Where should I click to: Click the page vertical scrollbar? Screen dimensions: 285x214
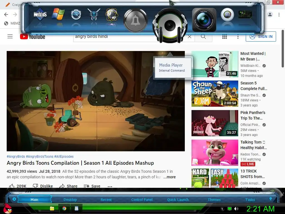283,49
